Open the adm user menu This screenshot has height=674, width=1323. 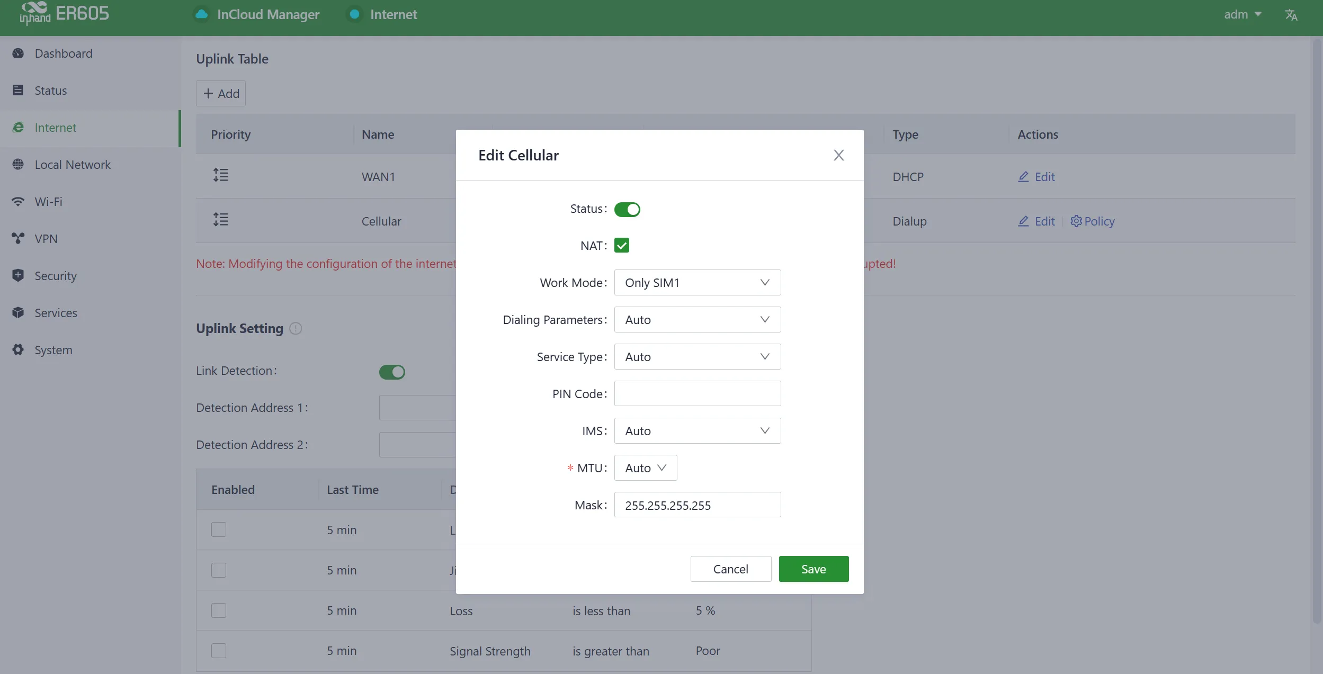(1242, 14)
